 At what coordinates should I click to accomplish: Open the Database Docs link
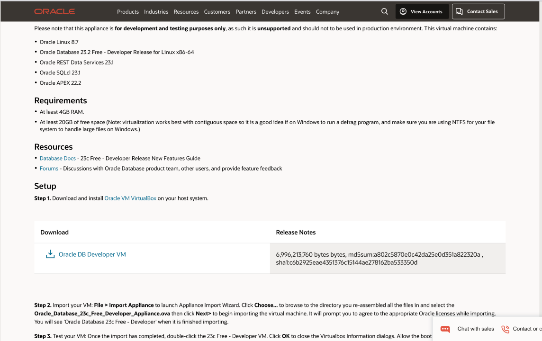[x=58, y=158]
